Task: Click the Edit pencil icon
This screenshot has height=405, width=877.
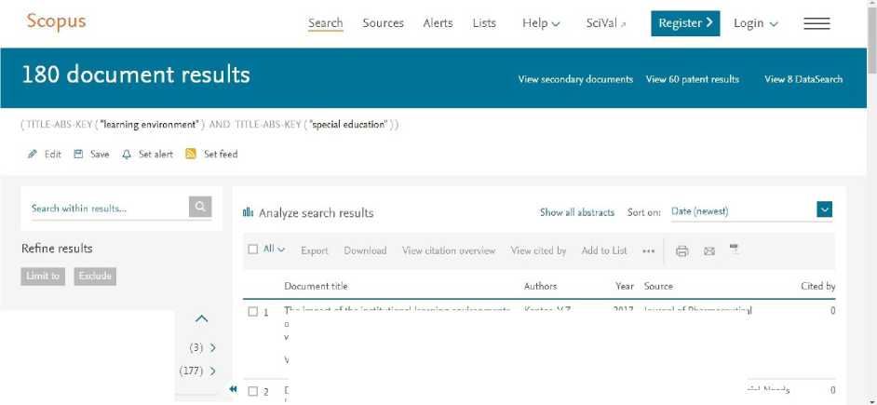Action: (33, 155)
